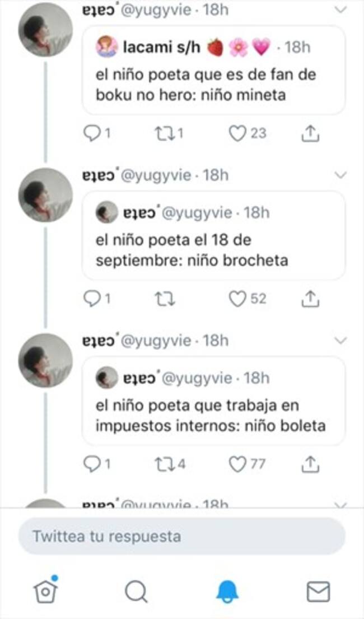The height and width of the screenshot is (619, 364).
Task: Like the tweet with 52 likes
Action: (239, 299)
